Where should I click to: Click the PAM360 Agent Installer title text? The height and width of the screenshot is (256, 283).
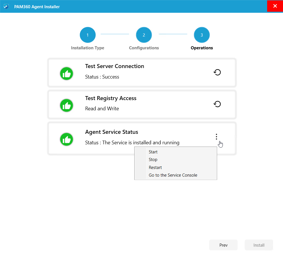pyautogui.click(x=37, y=7)
